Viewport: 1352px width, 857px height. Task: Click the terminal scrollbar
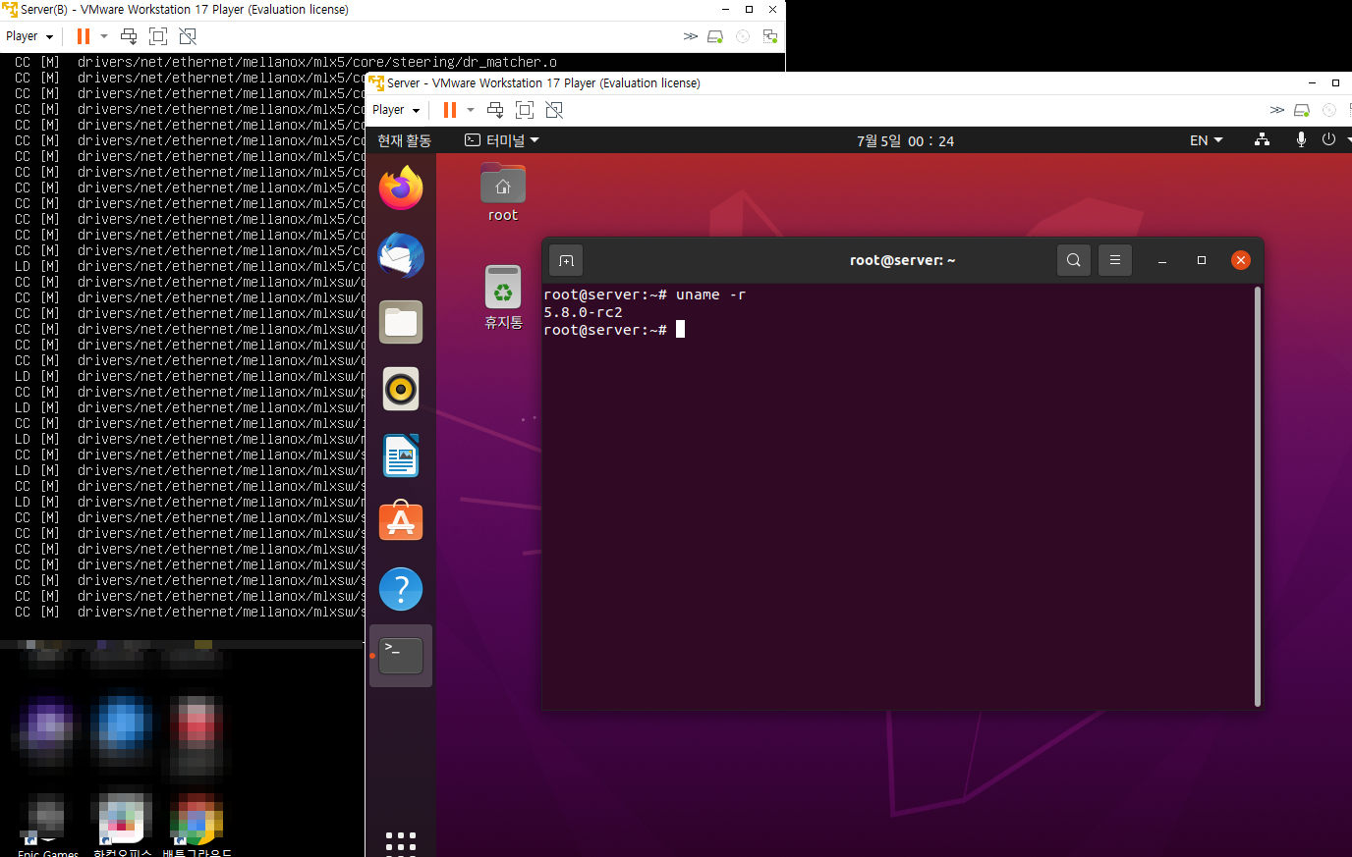click(1258, 497)
